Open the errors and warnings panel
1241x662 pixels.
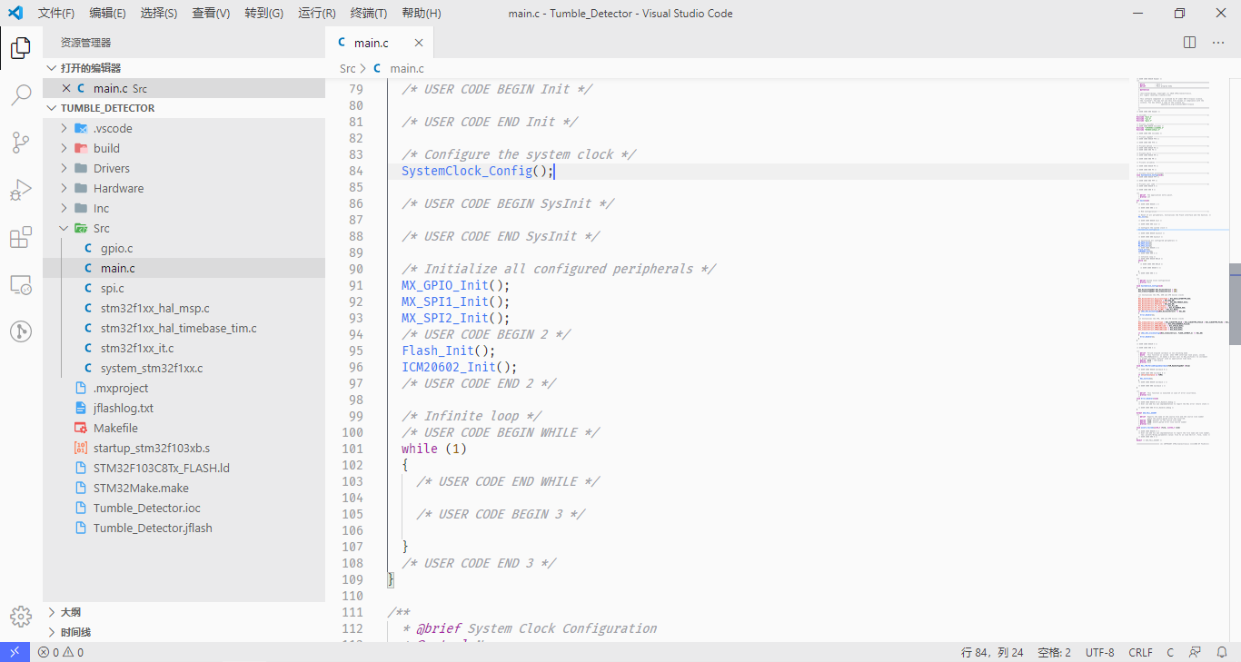(60, 651)
